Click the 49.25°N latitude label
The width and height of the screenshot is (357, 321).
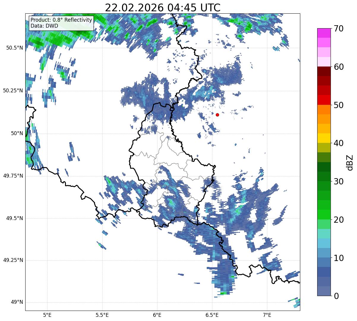(x=13, y=260)
